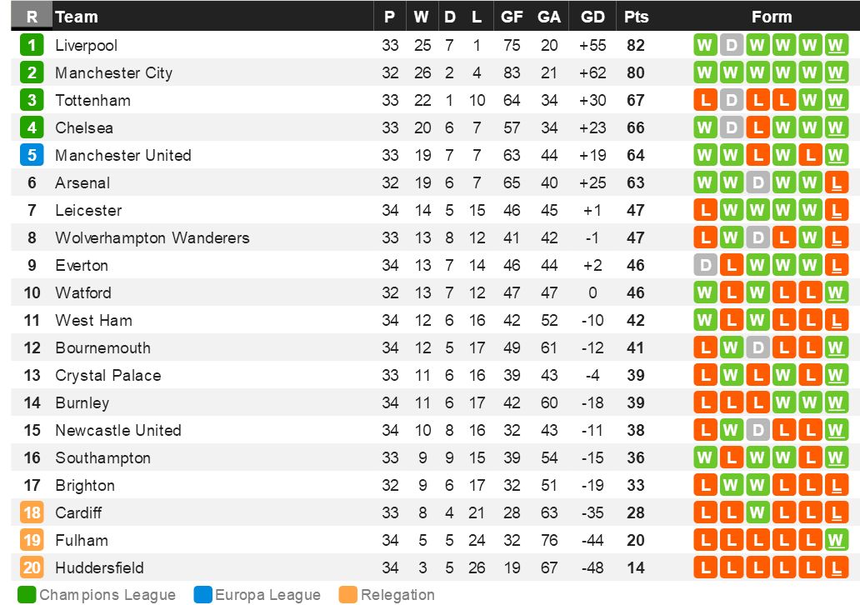Screen dimensions: 860x605
Task: Click Everton's first grey D form icon
Action: click(705, 265)
